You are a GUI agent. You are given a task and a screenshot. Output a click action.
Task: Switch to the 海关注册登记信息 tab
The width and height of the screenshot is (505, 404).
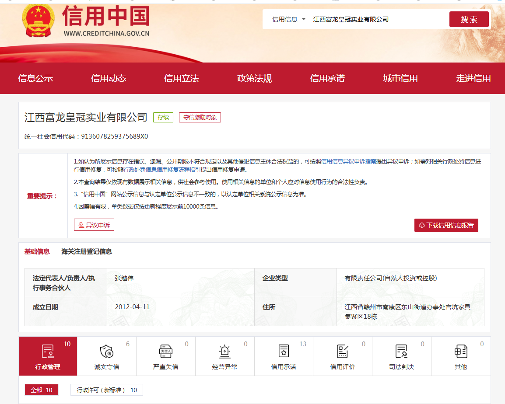pyautogui.click(x=87, y=251)
